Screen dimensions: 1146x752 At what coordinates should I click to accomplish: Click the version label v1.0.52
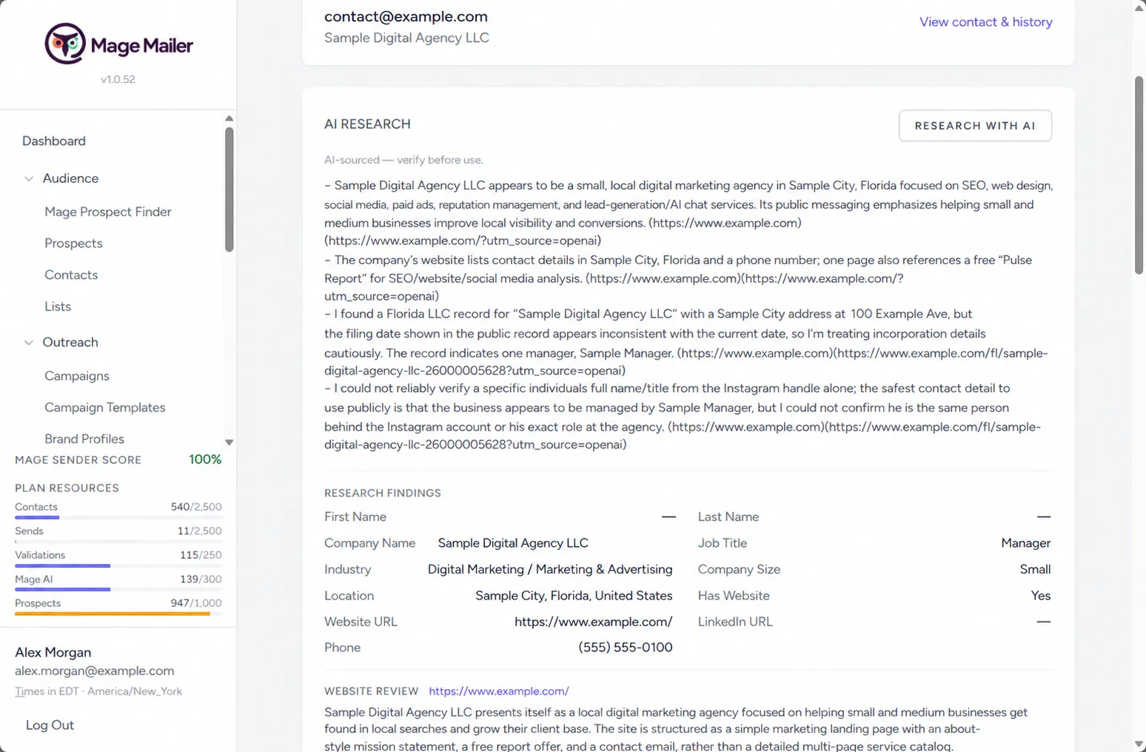click(118, 79)
